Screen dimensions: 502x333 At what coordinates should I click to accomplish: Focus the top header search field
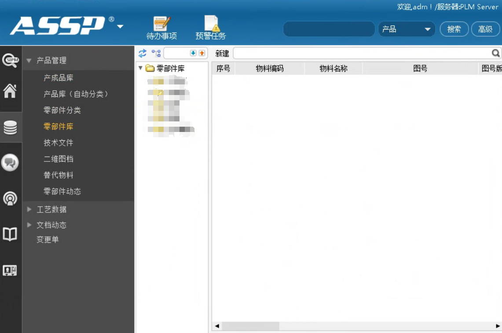(329, 29)
